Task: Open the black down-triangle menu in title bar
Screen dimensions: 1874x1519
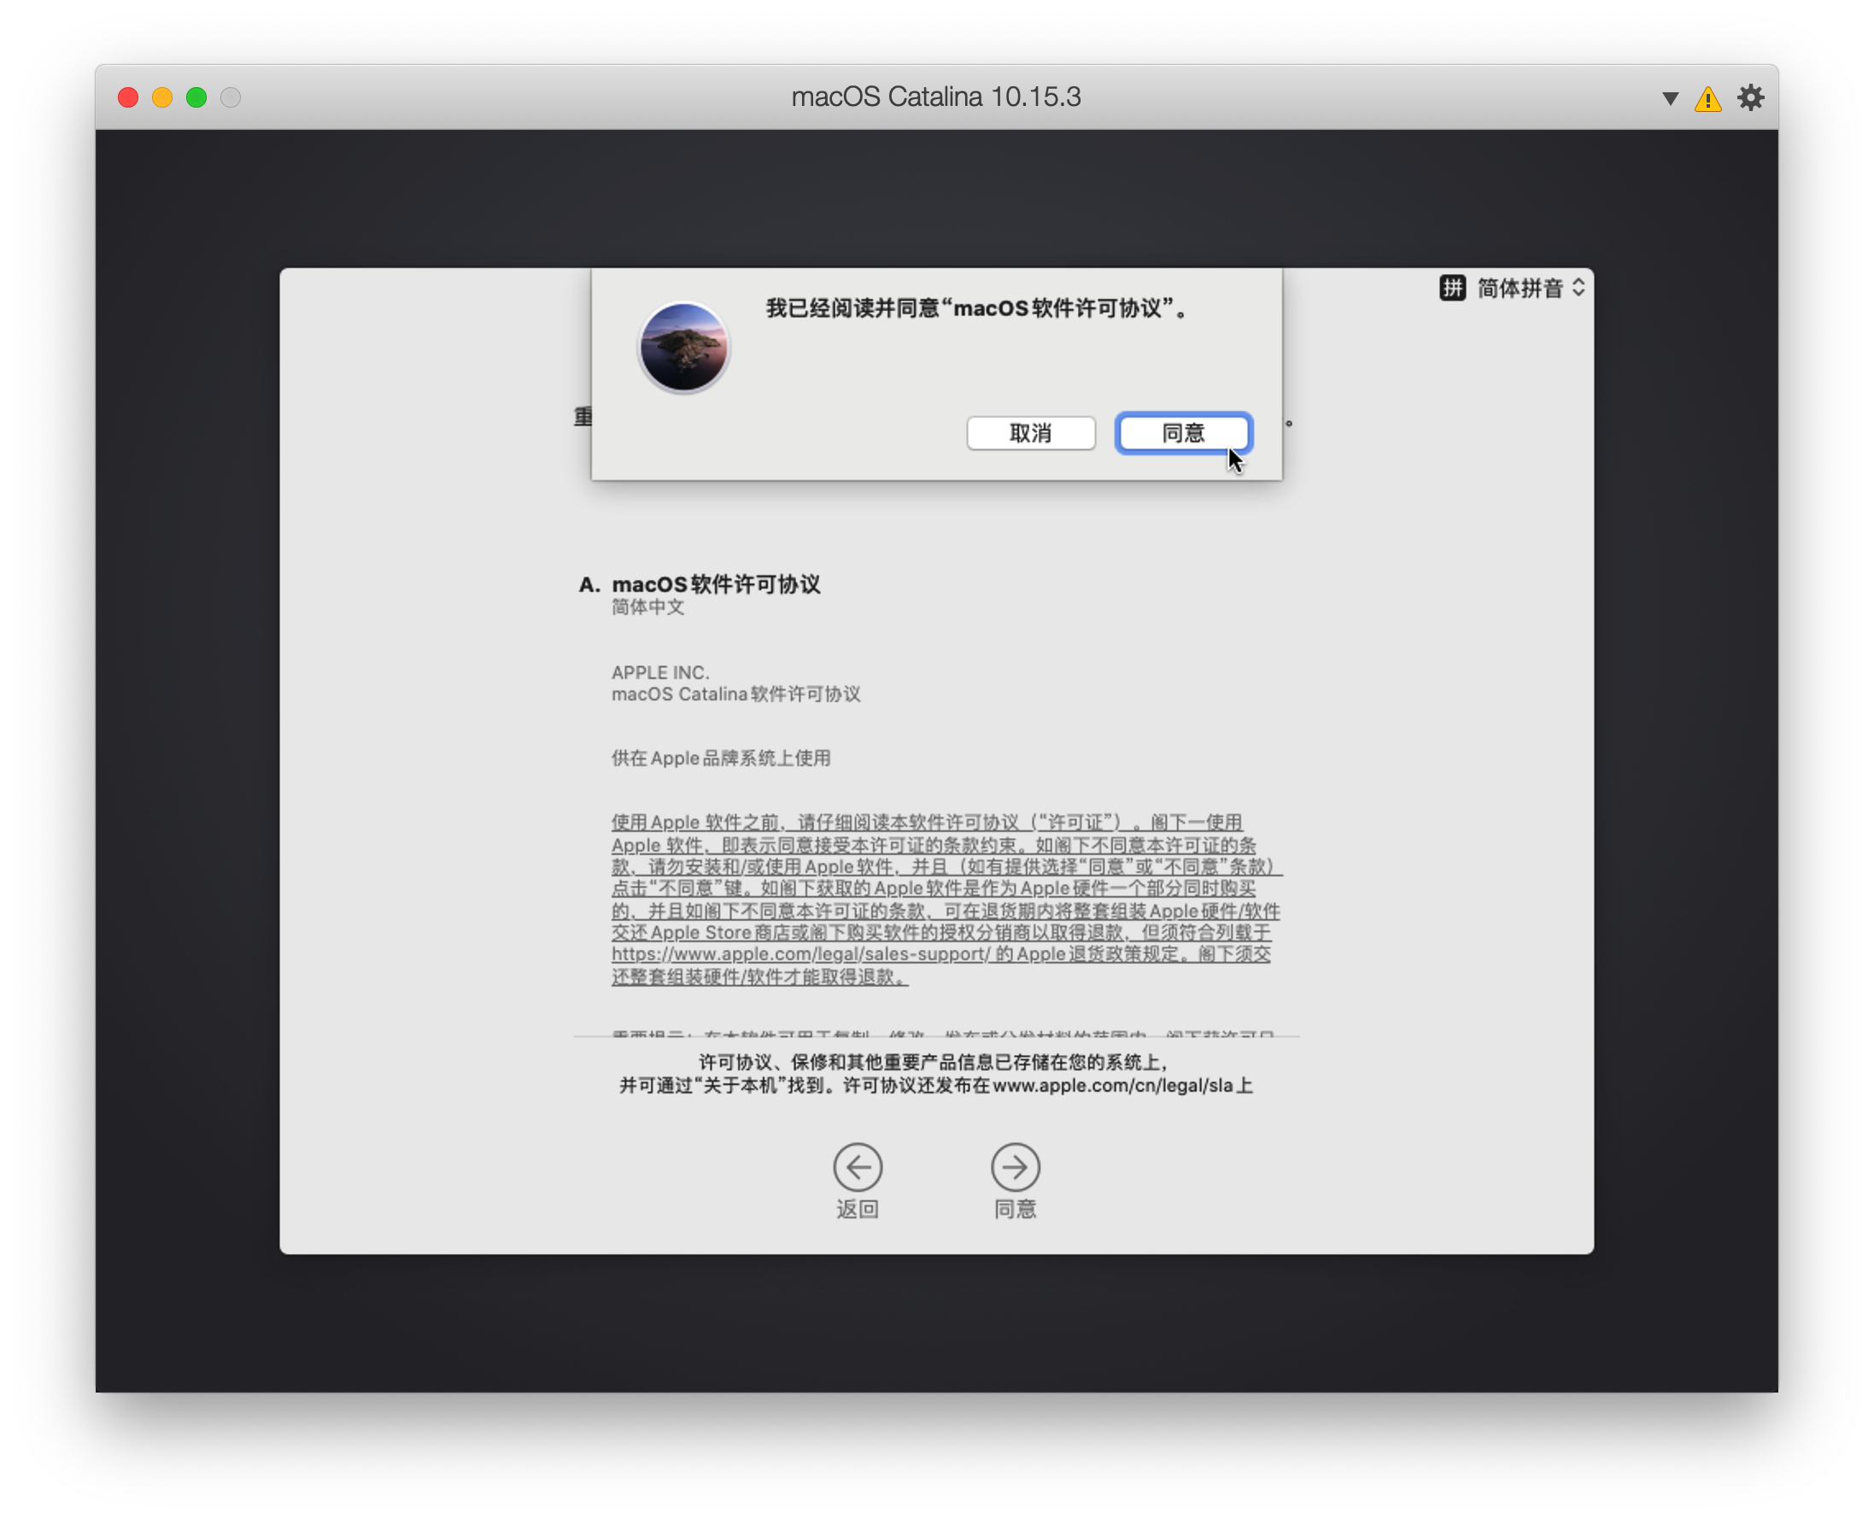Action: [x=1670, y=98]
